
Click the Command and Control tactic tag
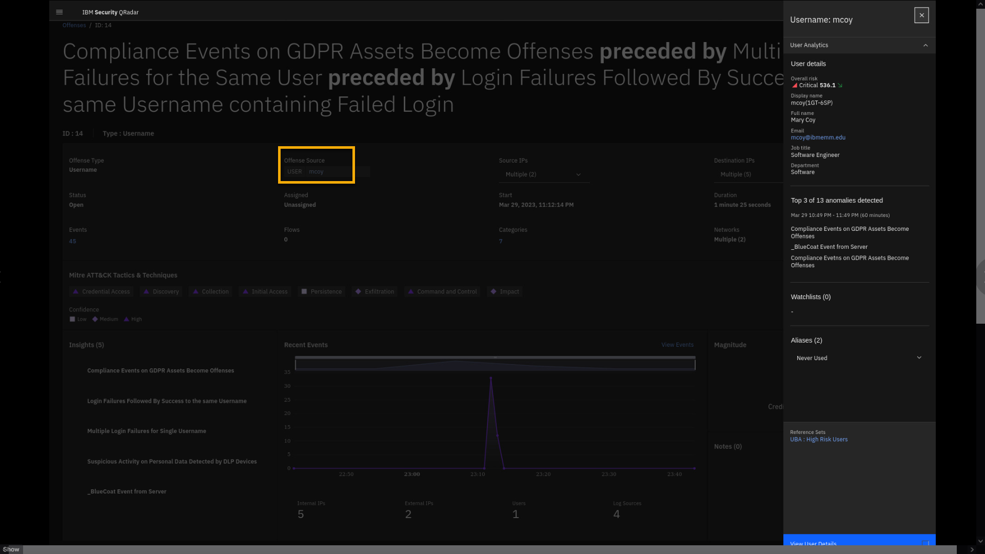pos(442,291)
